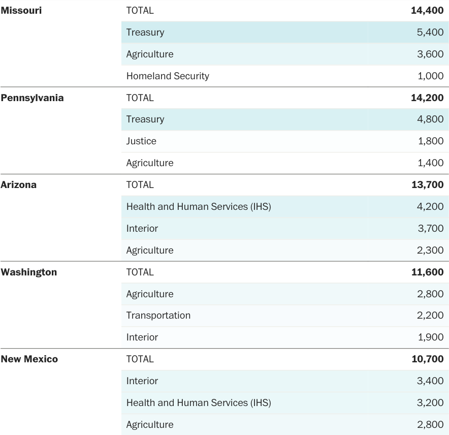Click Arizona's Health and Human Services (IHS) label
The height and width of the screenshot is (435, 449).
[x=199, y=206]
